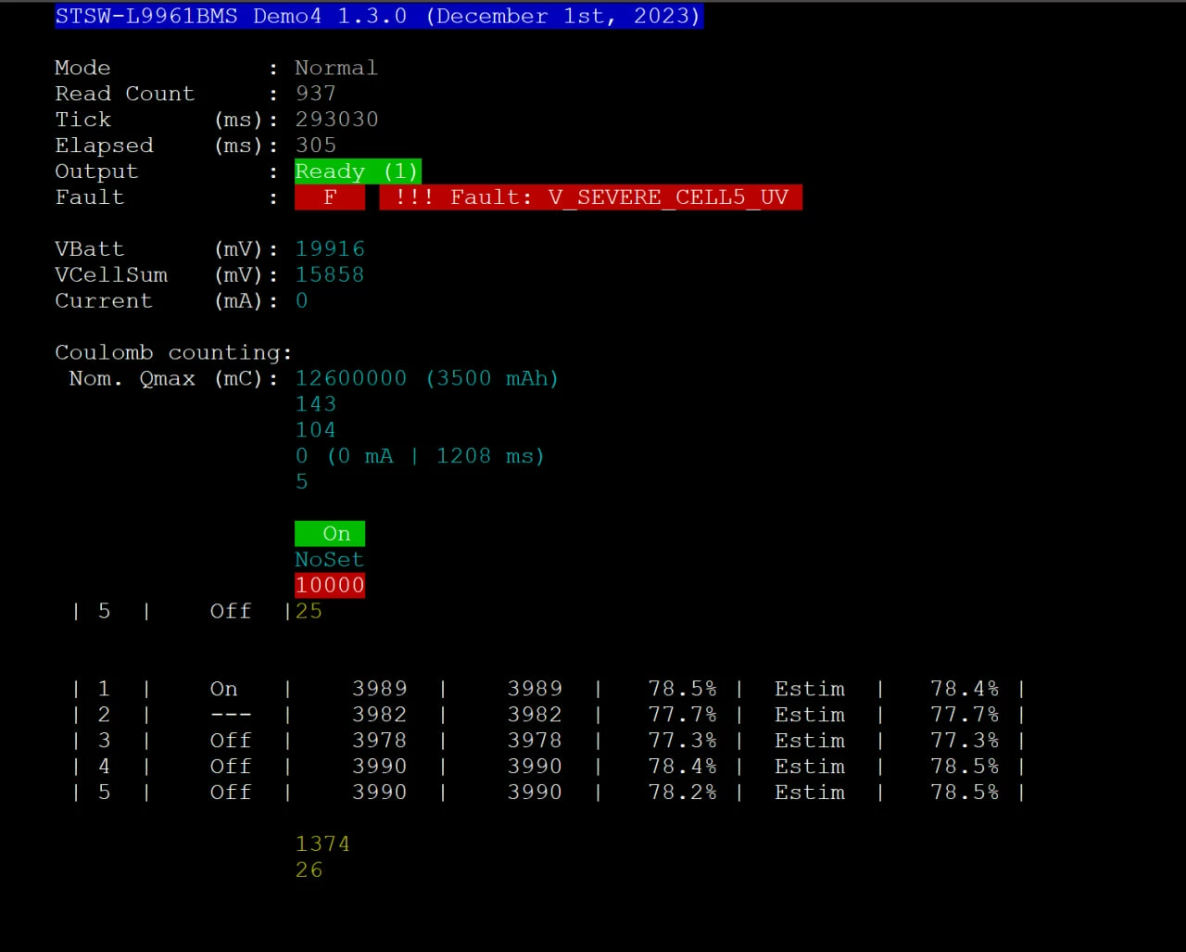1186x952 pixels.
Task: Select the "0 (0 mA | 1208 ms)" line
Action: [x=420, y=456]
